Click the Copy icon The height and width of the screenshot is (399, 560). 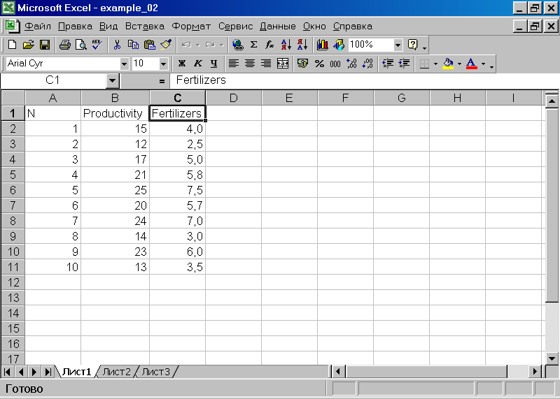point(133,45)
